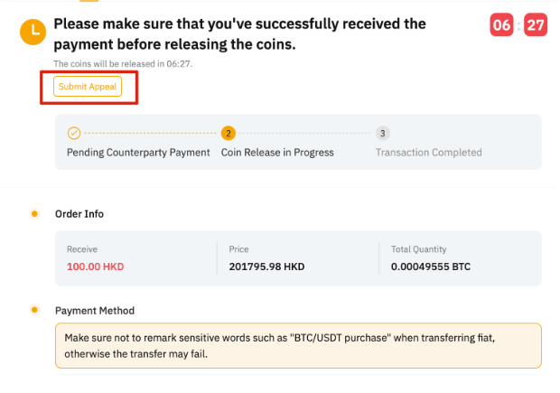Click the countdown seconds box showing 27
This screenshot has width=560, height=393.
click(536, 25)
